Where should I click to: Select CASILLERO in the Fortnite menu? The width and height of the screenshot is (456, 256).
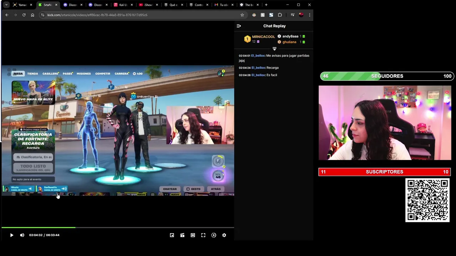(51, 74)
